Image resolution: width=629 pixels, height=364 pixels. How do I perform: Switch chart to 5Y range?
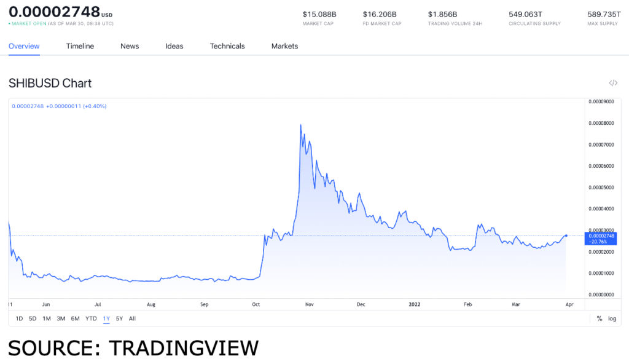[119, 318]
